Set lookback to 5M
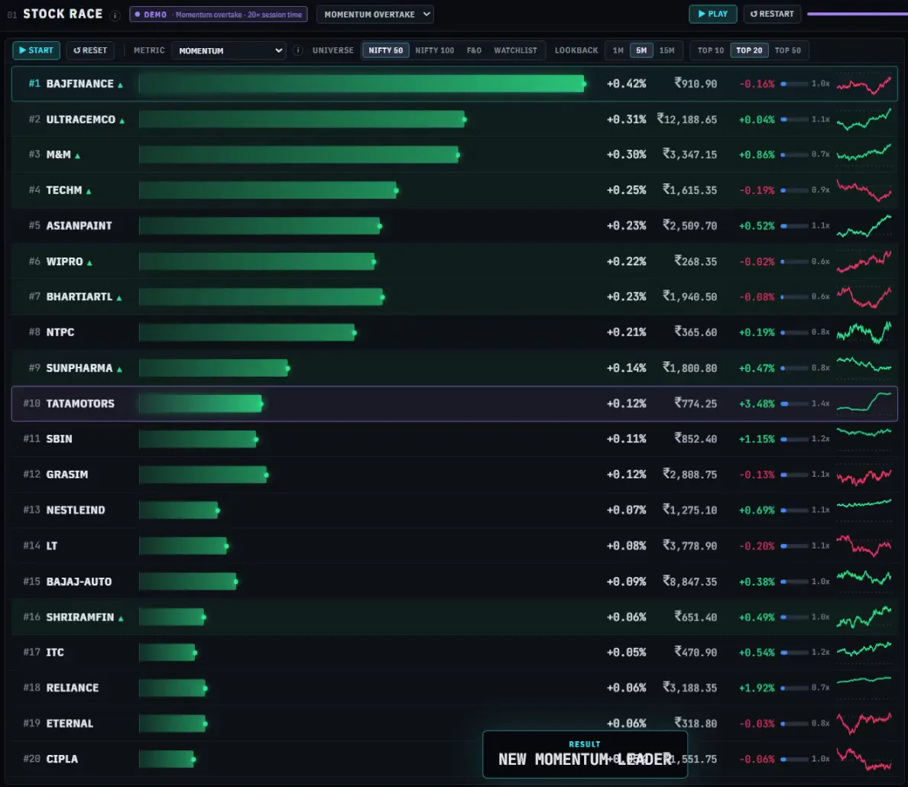The image size is (908, 787). [641, 50]
